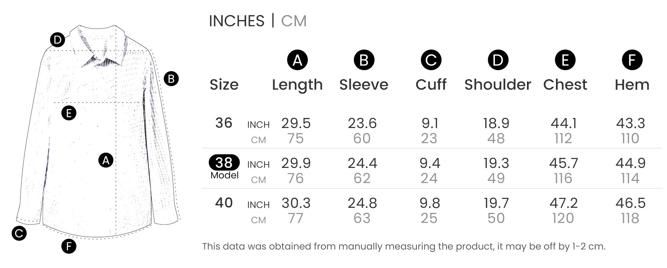Click the C icon above Cuff
Viewport: 667px width, 268px height.
click(431, 60)
